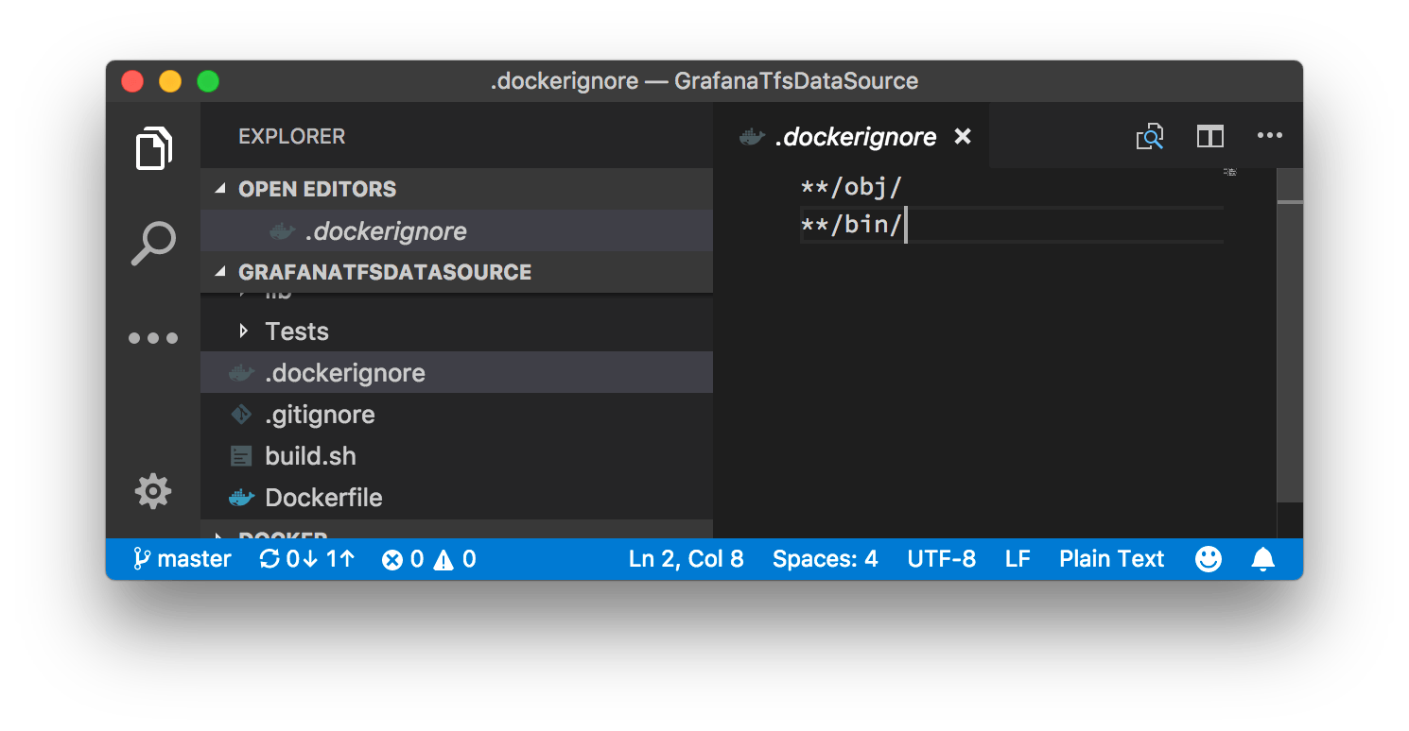Switch git branch via the master label

pyautogui.click(x=183, y=558)
